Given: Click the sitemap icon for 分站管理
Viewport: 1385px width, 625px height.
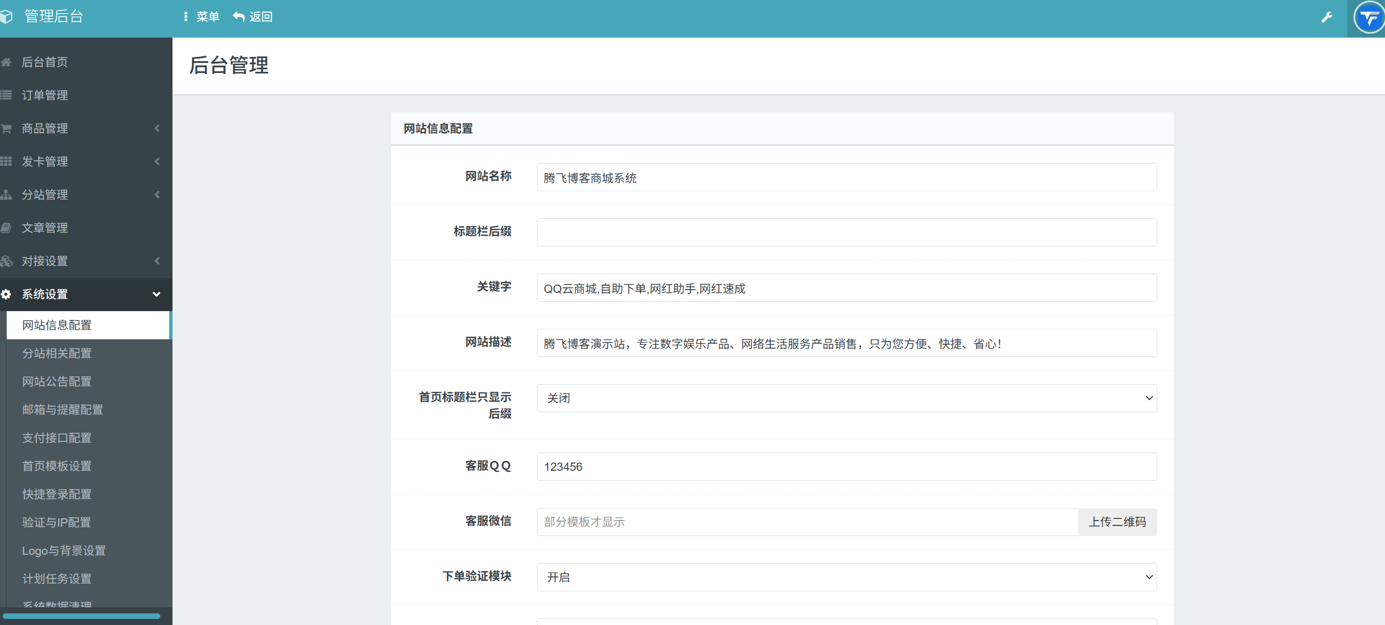Looking at the screenshot, I should (x=7, y=195).
